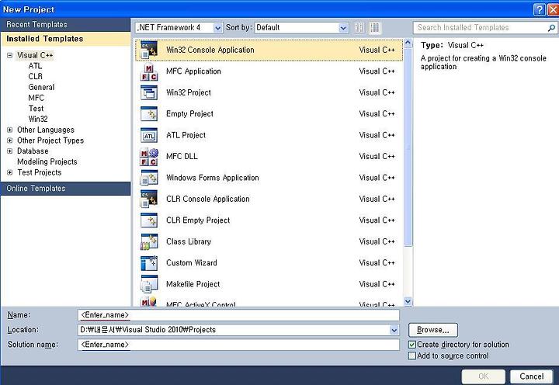Screen dimensions: 559x385
Task: Select Other Languages tree label
Action: pyautogui.click(x=46, y=130)
